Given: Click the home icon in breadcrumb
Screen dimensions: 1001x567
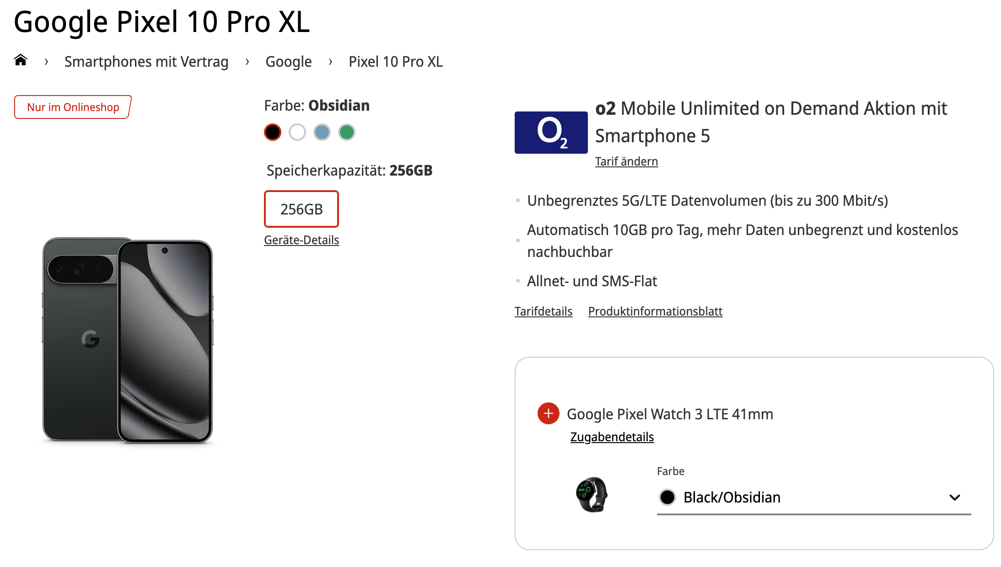Looking at the screenshot, I should tap(21, 60).
